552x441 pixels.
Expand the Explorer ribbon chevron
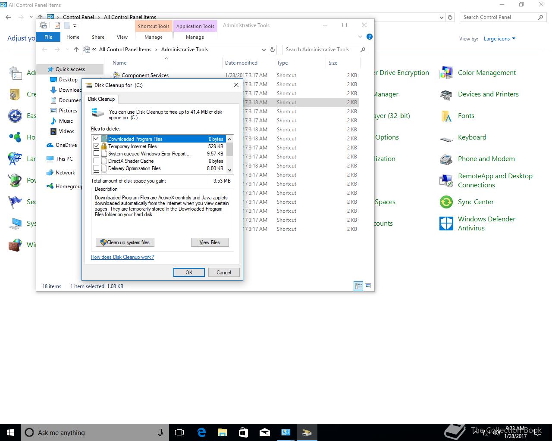[x=361, y=37]
